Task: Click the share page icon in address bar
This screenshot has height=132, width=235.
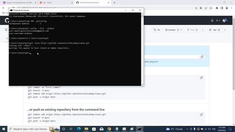Action: click(206, 8)
